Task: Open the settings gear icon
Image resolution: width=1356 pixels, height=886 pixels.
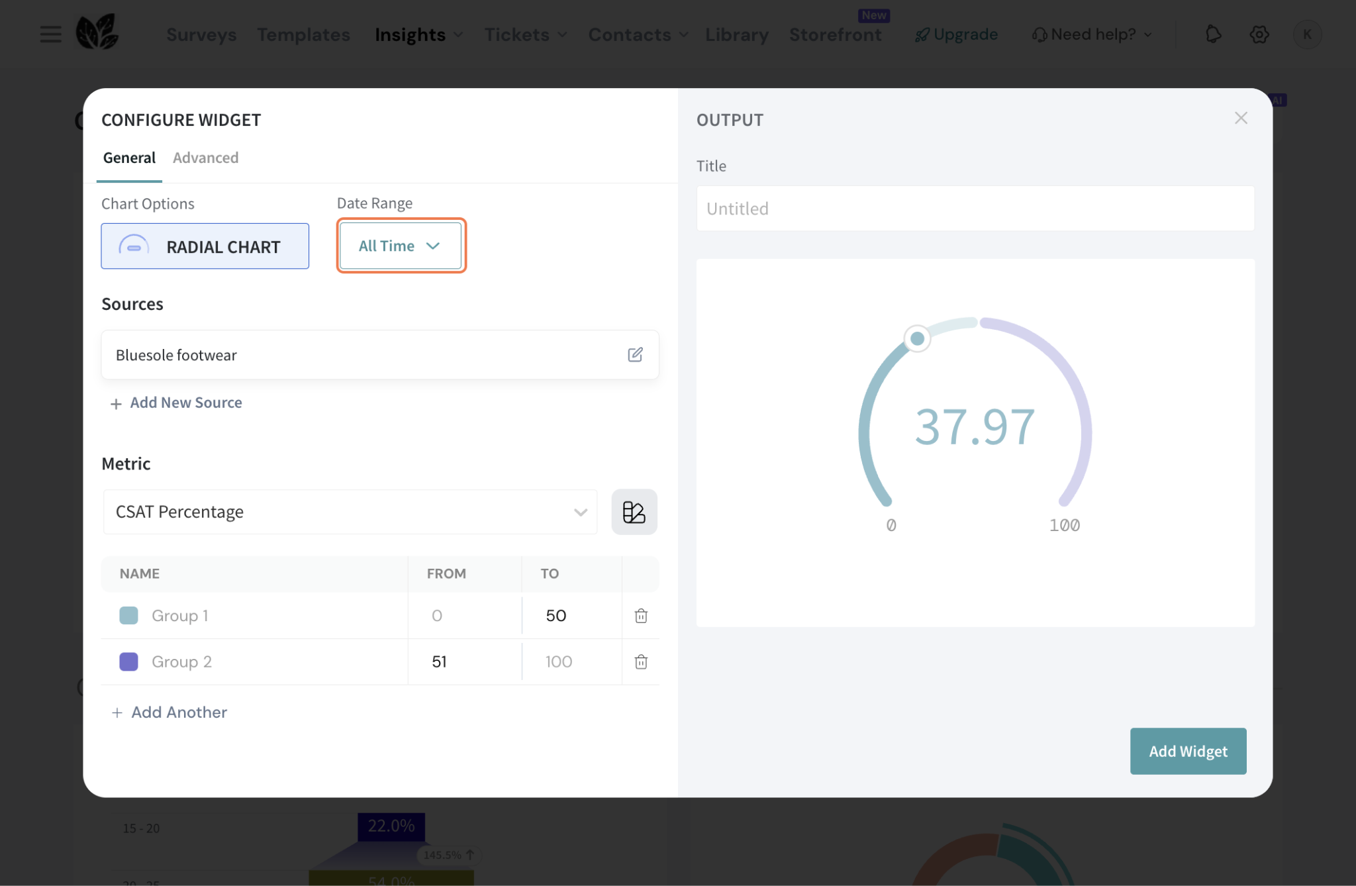Action: coord(1259,34)
